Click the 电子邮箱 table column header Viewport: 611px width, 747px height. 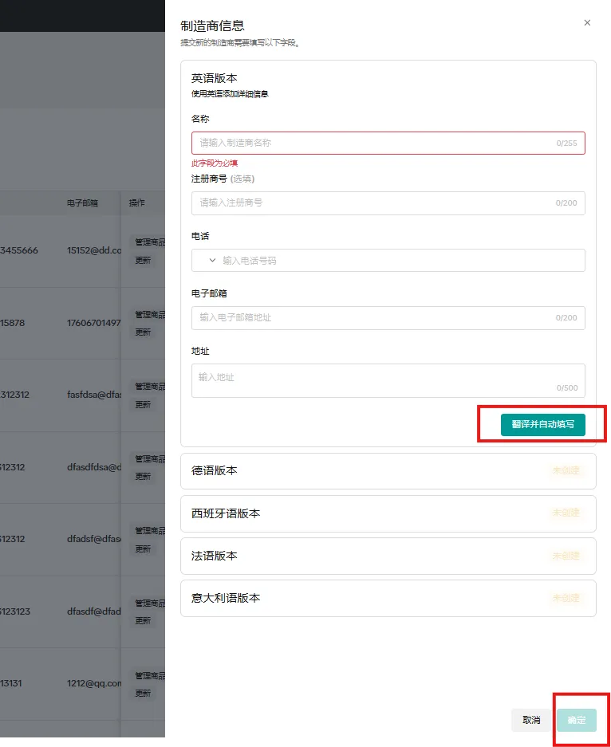click(x=82, y=203)
